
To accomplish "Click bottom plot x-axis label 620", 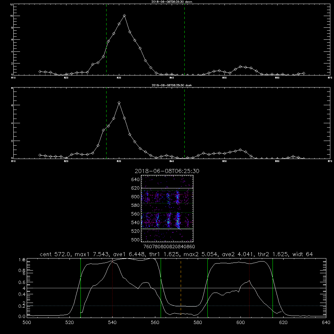I will tap(283, 323).
